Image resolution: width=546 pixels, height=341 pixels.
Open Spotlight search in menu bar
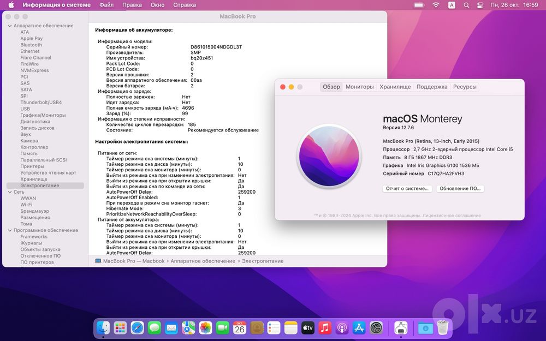pyautogui.click(x=466, y=5)
